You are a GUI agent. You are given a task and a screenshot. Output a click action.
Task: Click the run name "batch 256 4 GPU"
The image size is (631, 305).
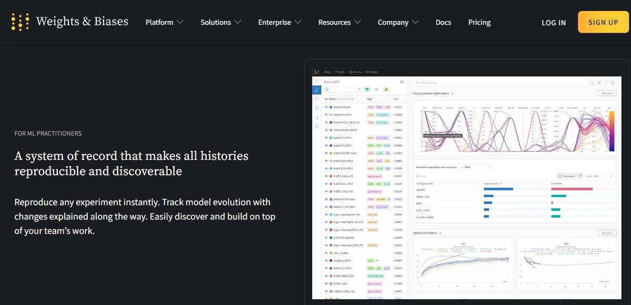pyautogui.click(x=342, y=160)
